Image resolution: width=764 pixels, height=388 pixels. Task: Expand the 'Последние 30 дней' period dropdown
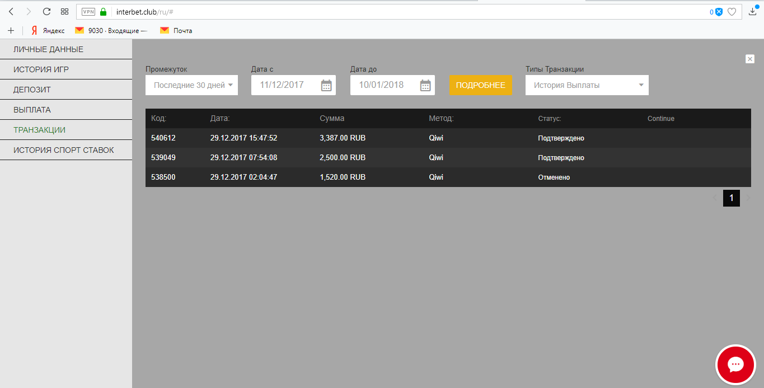coord(191,85)
